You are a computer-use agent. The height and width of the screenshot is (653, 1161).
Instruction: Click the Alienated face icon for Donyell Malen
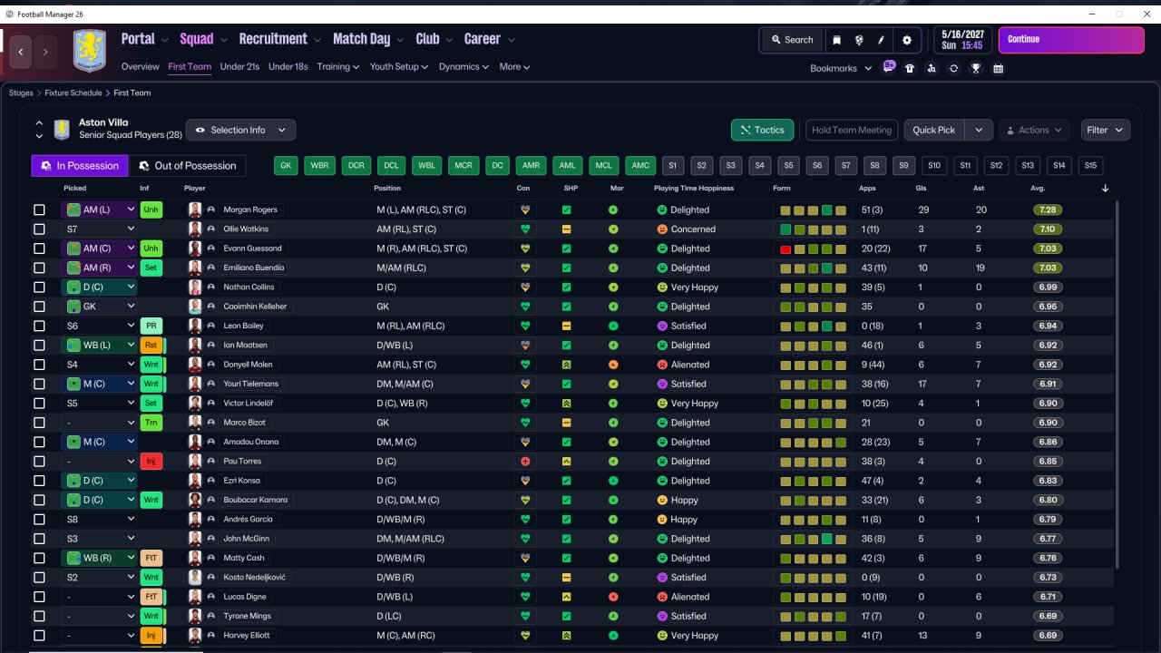[x=662, y=365]
